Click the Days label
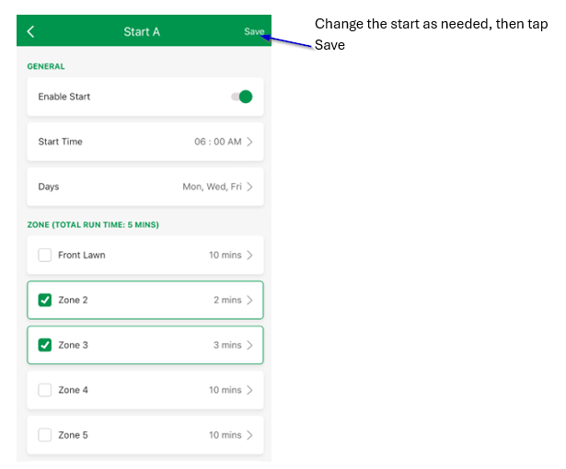 coord(49,187)
